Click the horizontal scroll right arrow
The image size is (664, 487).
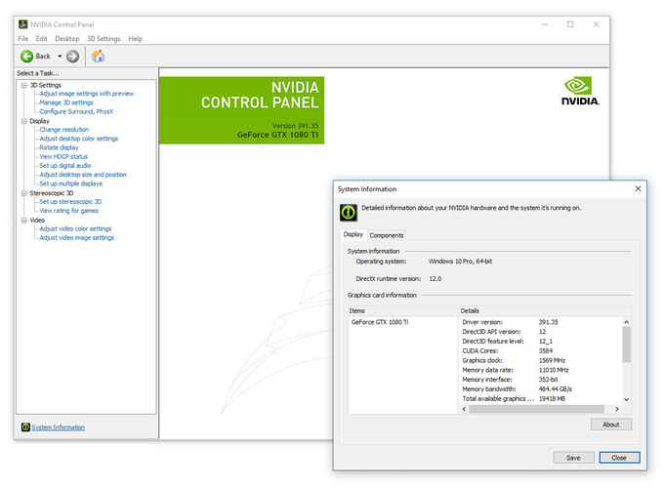click(617, 409)
